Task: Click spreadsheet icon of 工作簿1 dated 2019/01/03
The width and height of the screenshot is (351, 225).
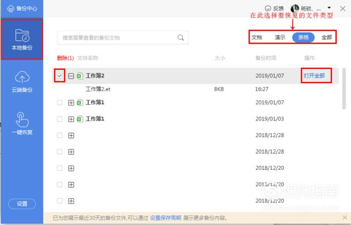Action: 80,119
